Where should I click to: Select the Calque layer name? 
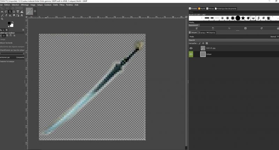tap(209, 54)
